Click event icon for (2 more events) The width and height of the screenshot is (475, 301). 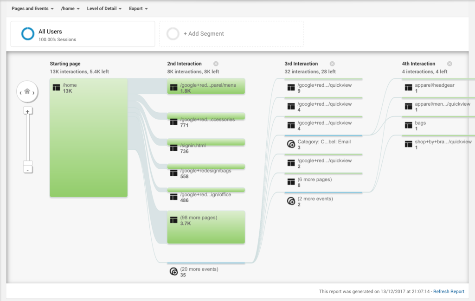click(291, 201)
